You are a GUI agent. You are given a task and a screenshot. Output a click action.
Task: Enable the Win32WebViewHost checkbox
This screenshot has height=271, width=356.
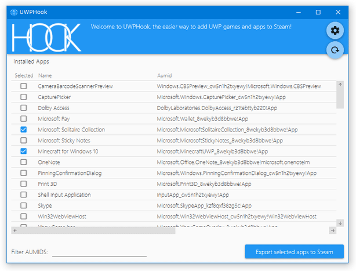tap(23, 217)
